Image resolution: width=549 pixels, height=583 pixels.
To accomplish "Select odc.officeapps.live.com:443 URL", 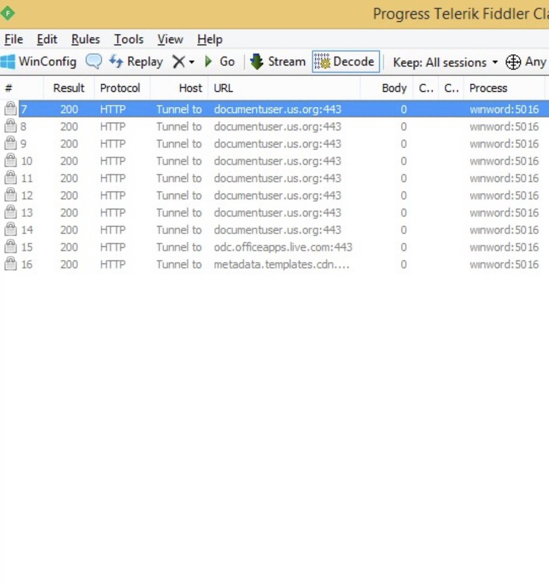I will tap(283, 247).
